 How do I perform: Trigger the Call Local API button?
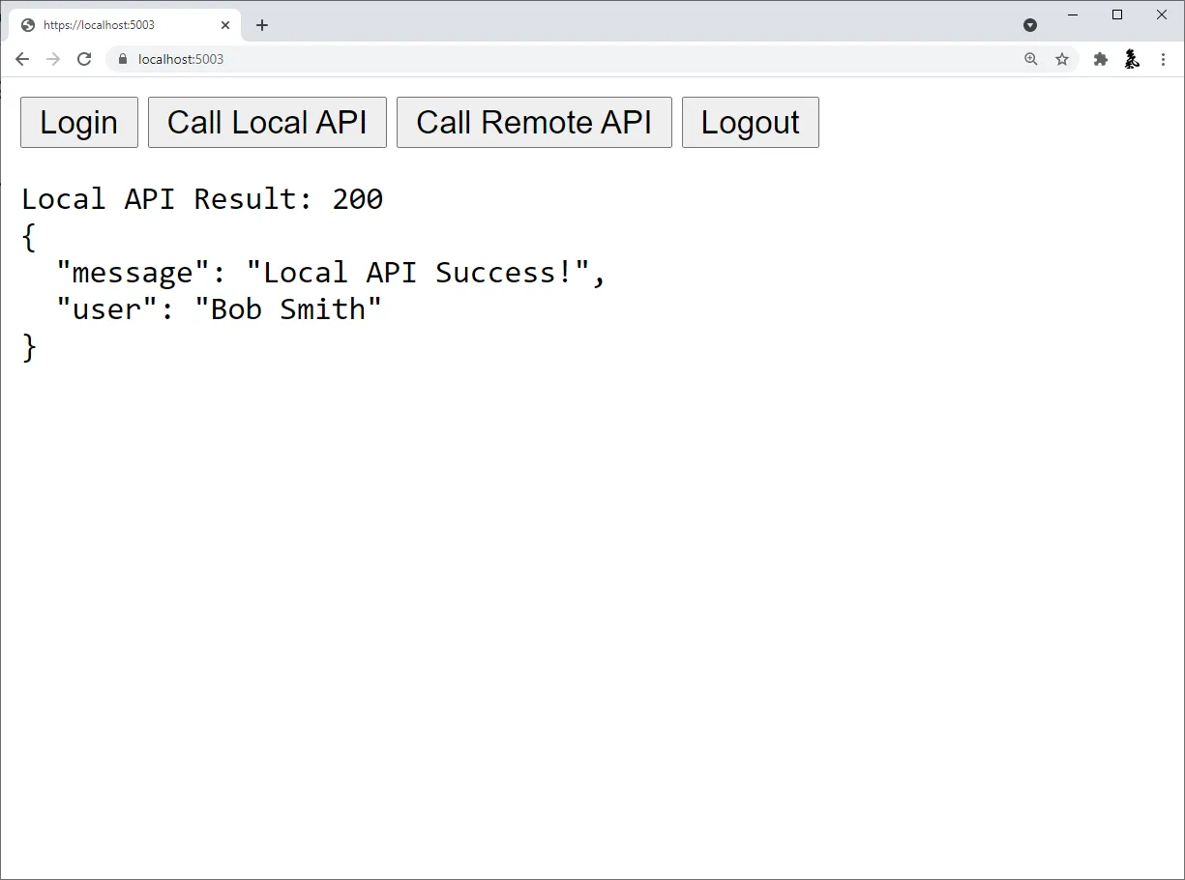tap(267, 122)
